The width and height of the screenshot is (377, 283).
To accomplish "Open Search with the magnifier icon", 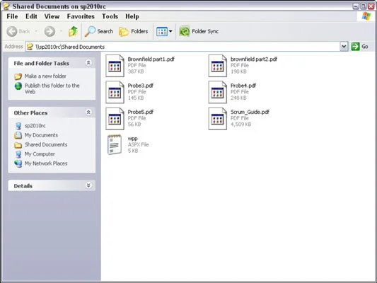I will pos(90,31).
